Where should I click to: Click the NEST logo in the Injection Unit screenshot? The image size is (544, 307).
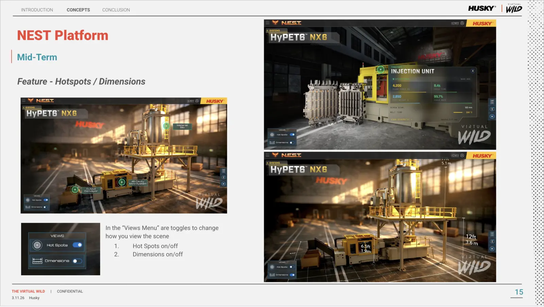(287, 23)
